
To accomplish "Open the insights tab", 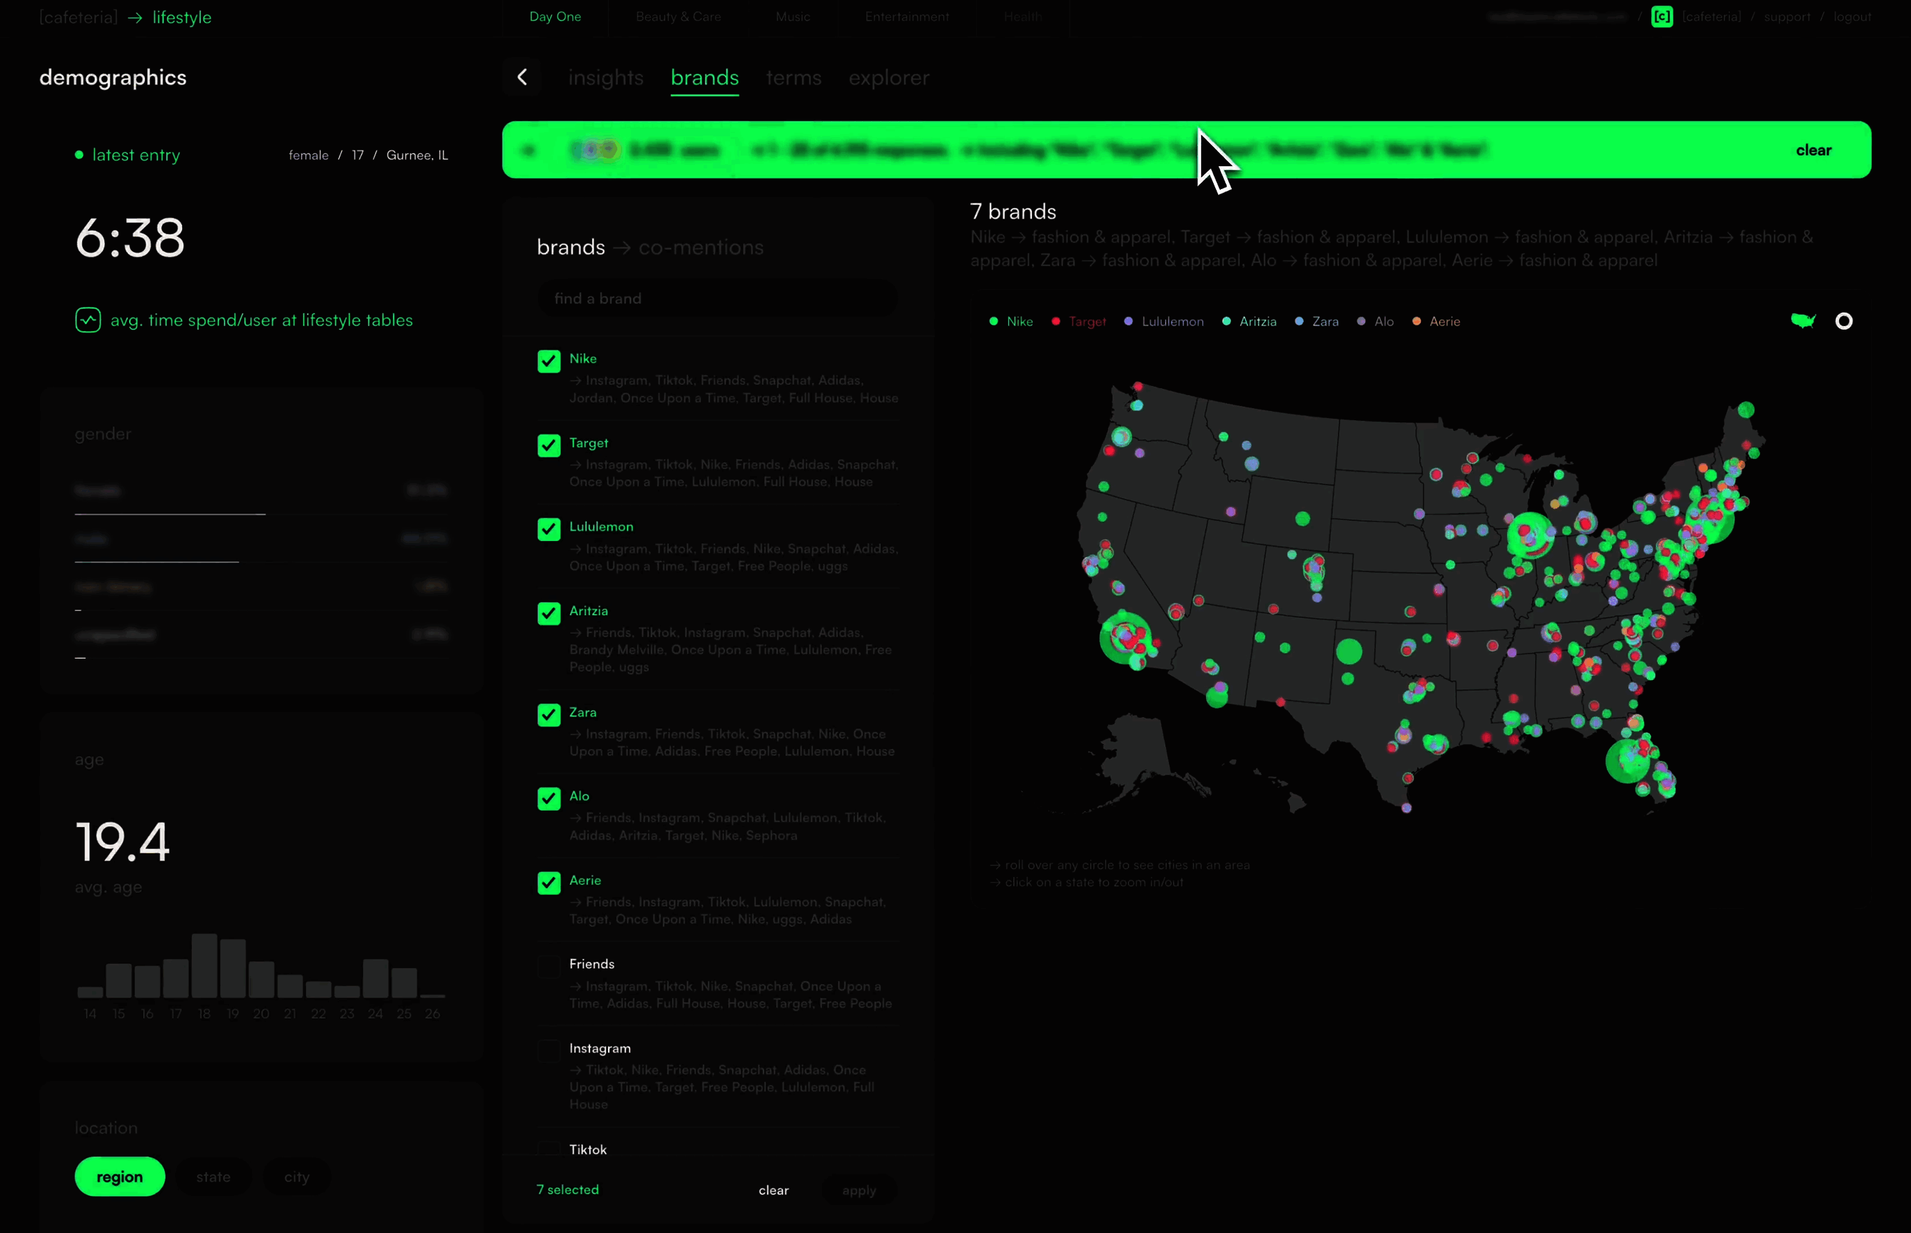I will pyautogui.click(x=606, y=78).
